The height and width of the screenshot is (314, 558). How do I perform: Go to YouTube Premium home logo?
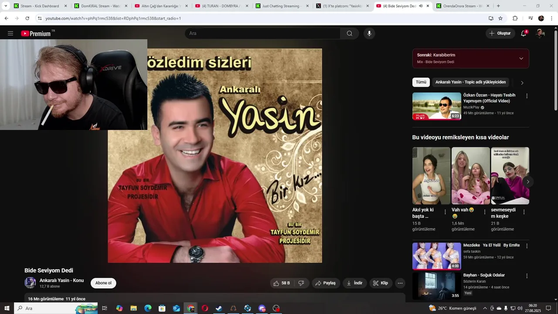36,34
